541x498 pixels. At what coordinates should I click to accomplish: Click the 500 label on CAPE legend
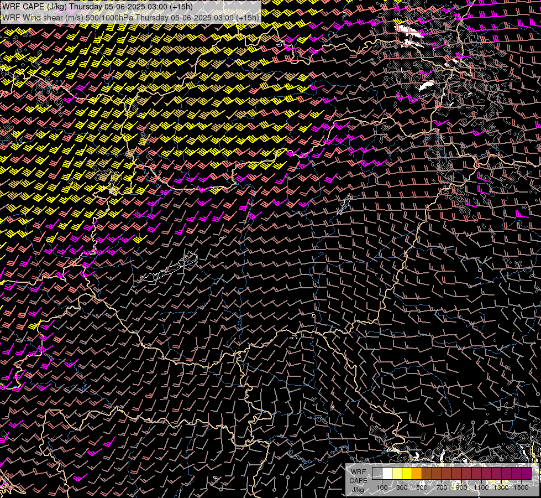[422, 487]
